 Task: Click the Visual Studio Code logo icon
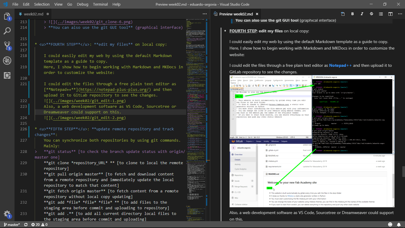pos(5,4)
